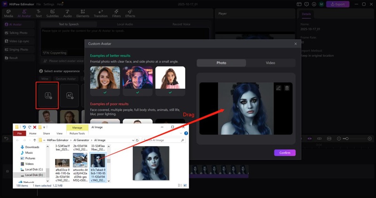Screen dimensions: 376x198
Task: Click the Elements toolbar icon
Action: [x=83, y=14]
